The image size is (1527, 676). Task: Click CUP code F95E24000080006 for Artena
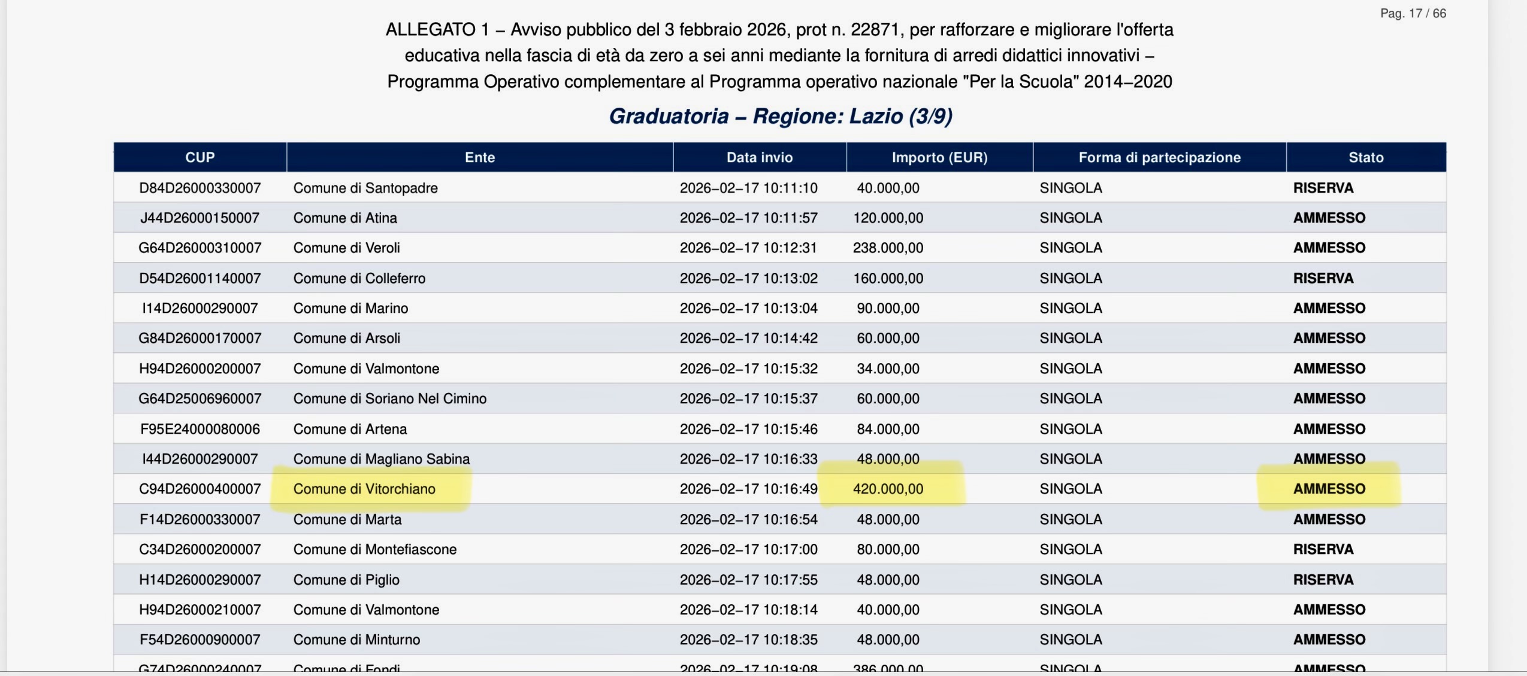tap(199, 429)
